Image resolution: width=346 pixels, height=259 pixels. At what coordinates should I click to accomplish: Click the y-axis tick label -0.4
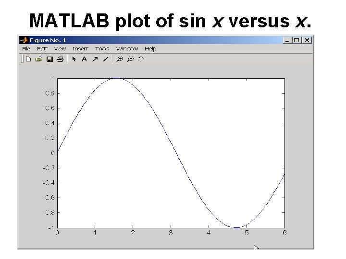[x=49, y=183]
